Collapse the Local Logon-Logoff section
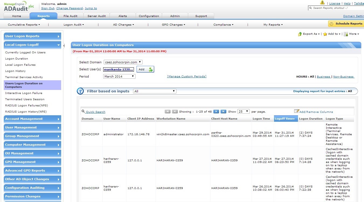 [x=32, y=45]
